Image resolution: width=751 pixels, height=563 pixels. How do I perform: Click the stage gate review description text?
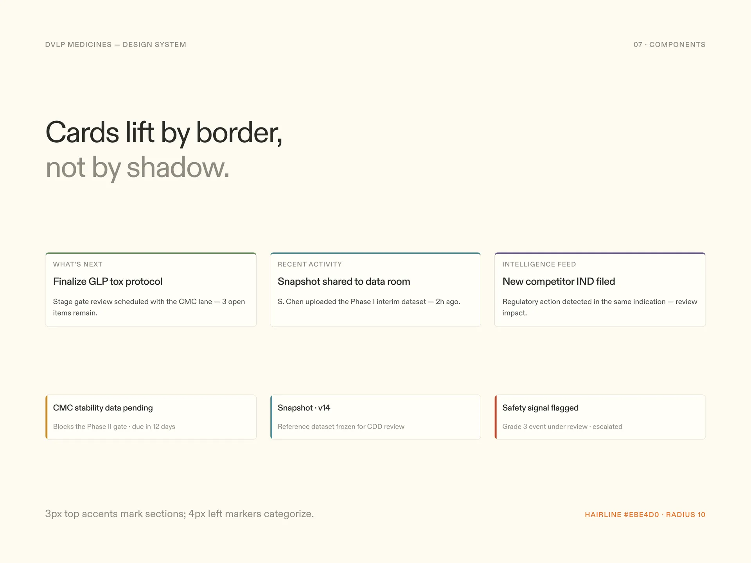pos(149,307)
